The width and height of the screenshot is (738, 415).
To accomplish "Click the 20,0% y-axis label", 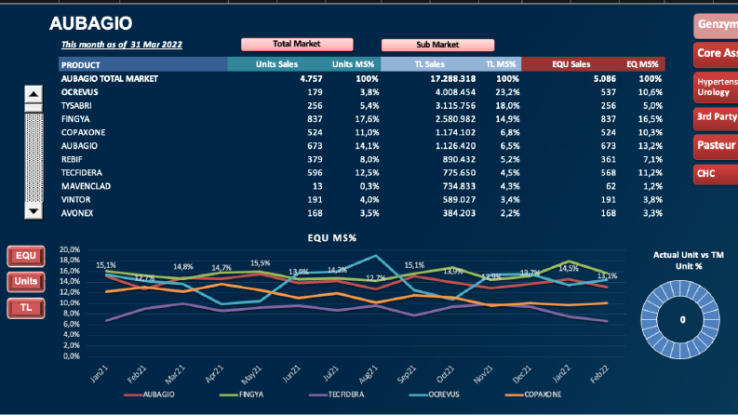I will click(x=70, y=250).
